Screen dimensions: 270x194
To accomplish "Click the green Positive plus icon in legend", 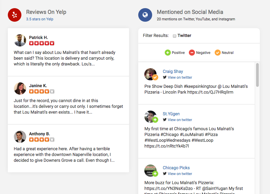I will pos(167,53).
